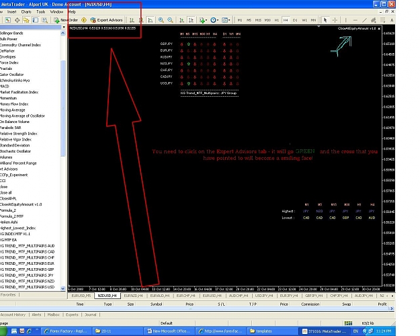
Task: Open Account History terminal tab
Action: pyautogui.click(x=13, y=314)
